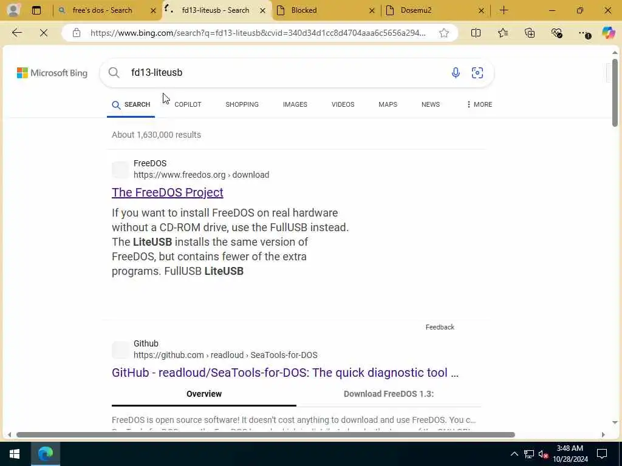
Task: Open a new tab with plus button
Action: [504, 10]
